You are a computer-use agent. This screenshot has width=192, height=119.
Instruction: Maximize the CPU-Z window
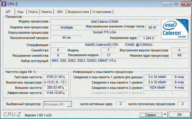(176, 4)
